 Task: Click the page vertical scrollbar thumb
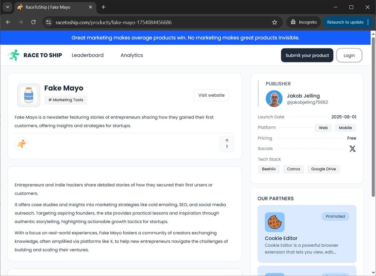[373, 116]
